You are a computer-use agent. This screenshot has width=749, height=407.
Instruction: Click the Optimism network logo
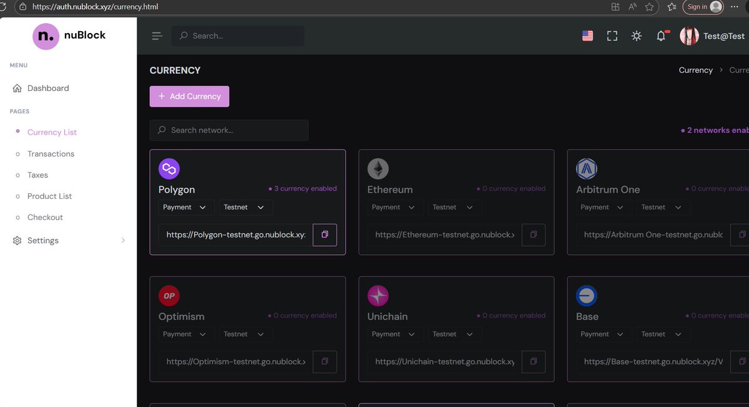click(169, 295)
